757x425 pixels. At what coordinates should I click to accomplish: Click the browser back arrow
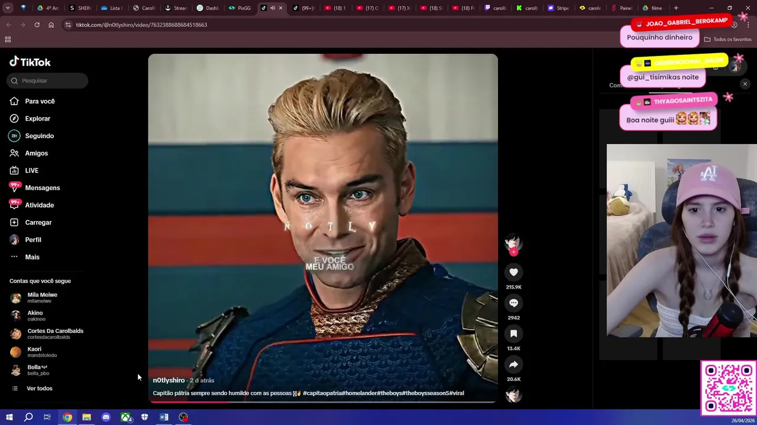pos(8,25)
